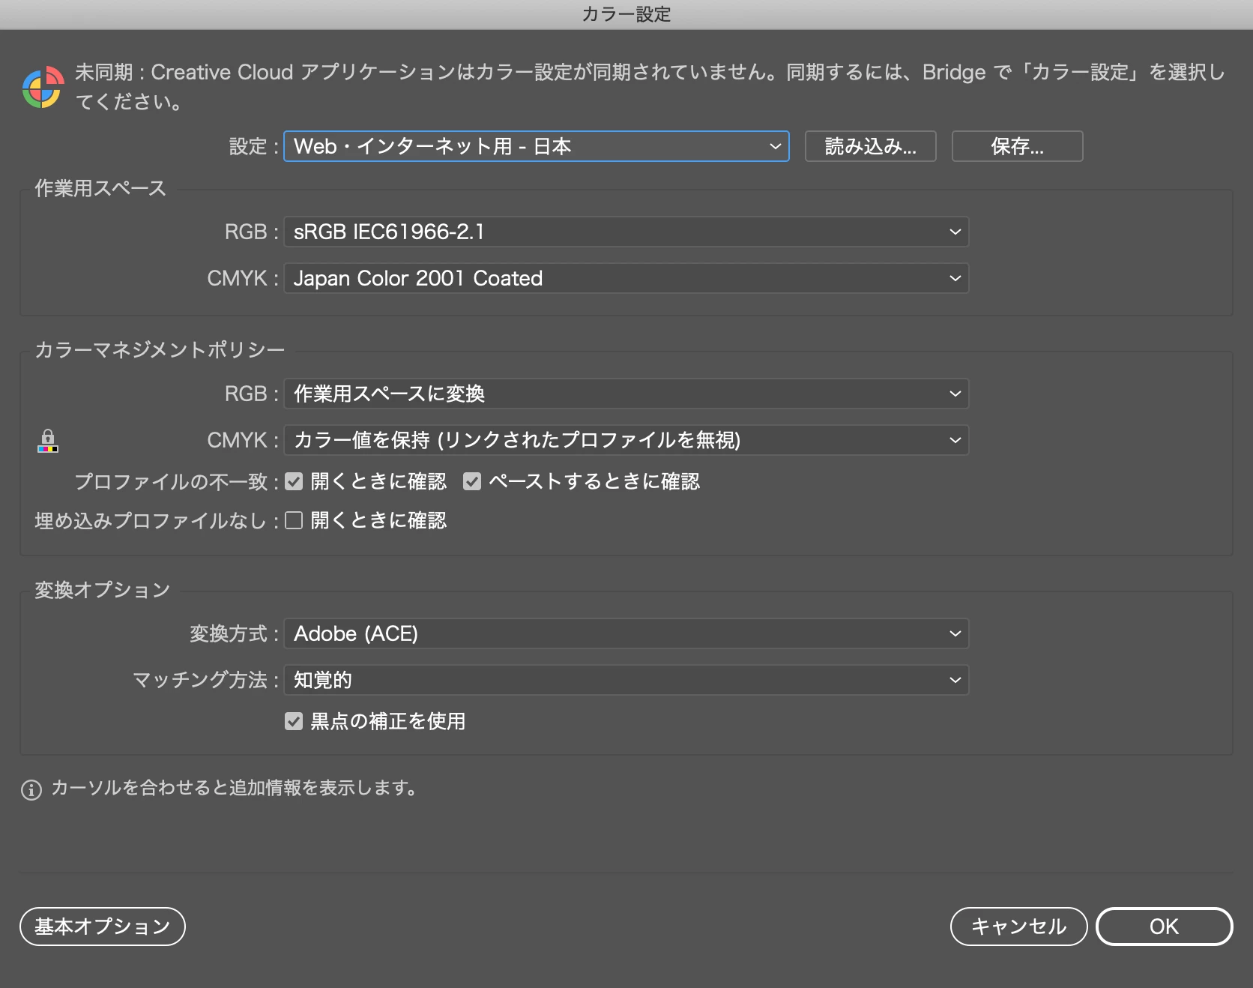Viewport: 1253px width, 988px height.
Task: Toggle ペーストするときに確認 checkbox
Action: (472, 481)
